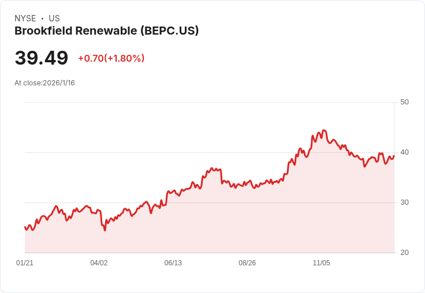Click the left starting point of price line

25,227
